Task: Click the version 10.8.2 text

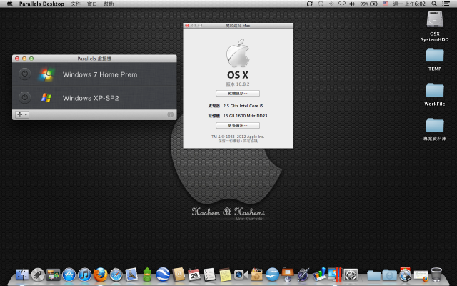Action: click(238, 84)
